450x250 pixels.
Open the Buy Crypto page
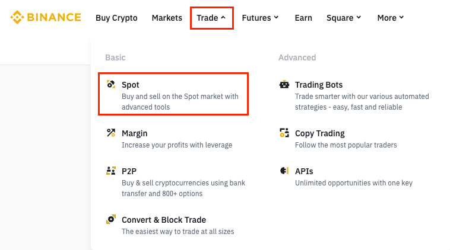point(116,18)
